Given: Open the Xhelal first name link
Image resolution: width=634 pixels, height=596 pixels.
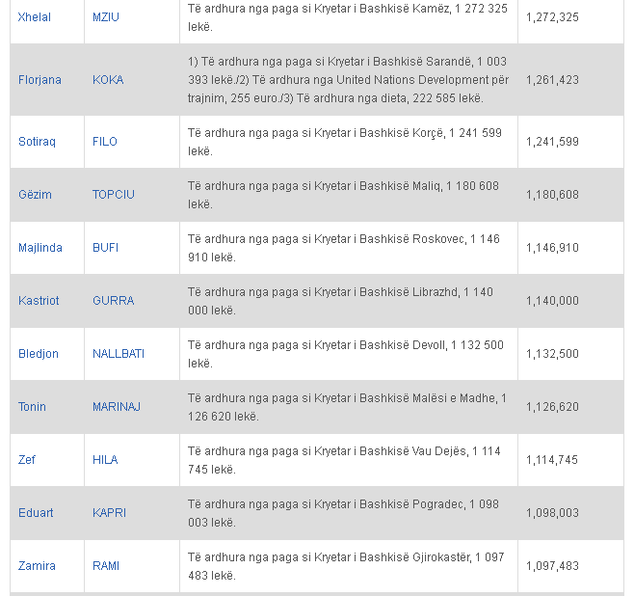Looking at the screenshot, I should (35, 17).
